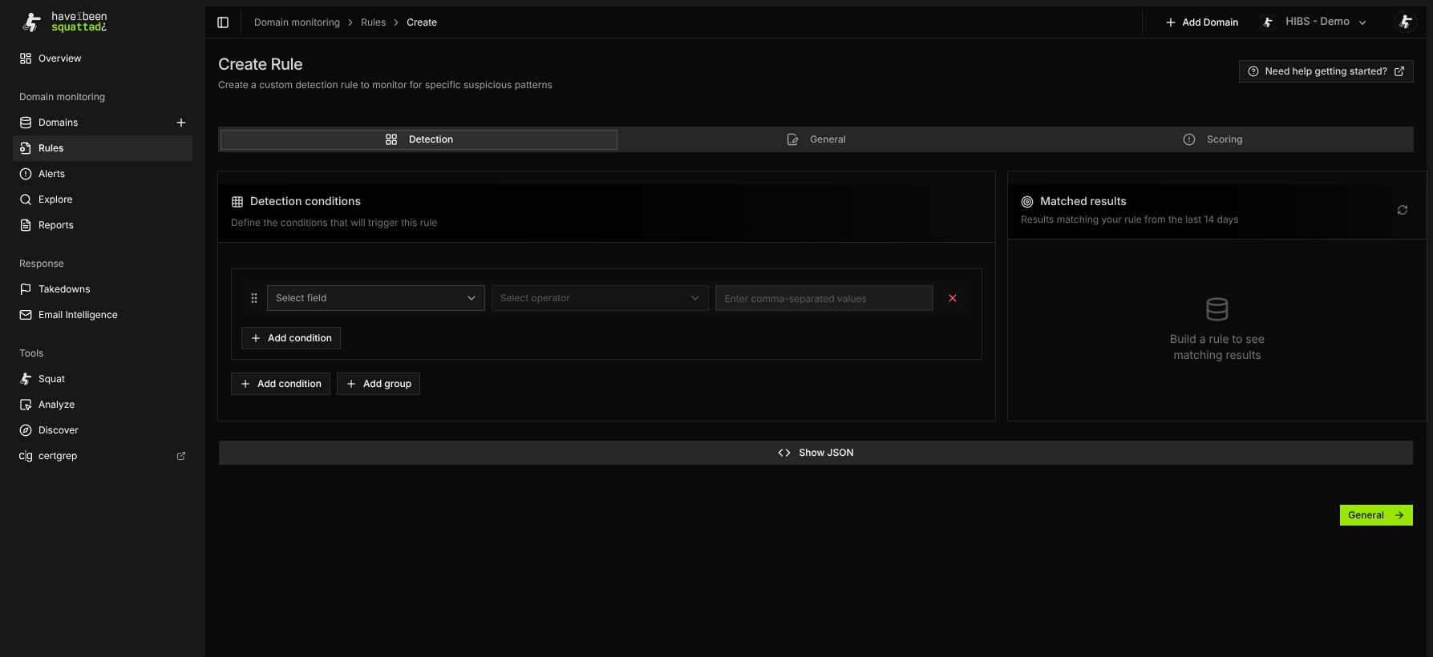Click the Add Domain button
Image resolution: width=1433 pixels, height=657 pixels.
point(1201,22)
